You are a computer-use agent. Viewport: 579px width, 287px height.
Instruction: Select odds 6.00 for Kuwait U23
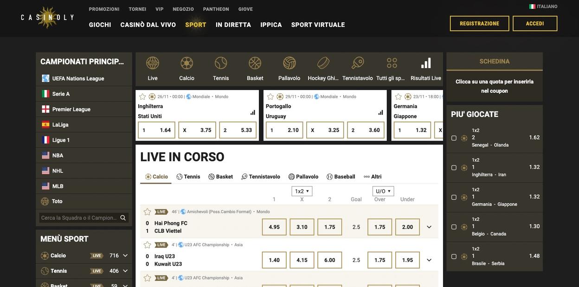(330, 260)
